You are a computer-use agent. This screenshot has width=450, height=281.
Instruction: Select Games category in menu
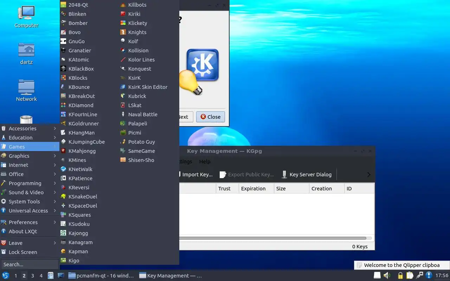[x=30, y=147]
